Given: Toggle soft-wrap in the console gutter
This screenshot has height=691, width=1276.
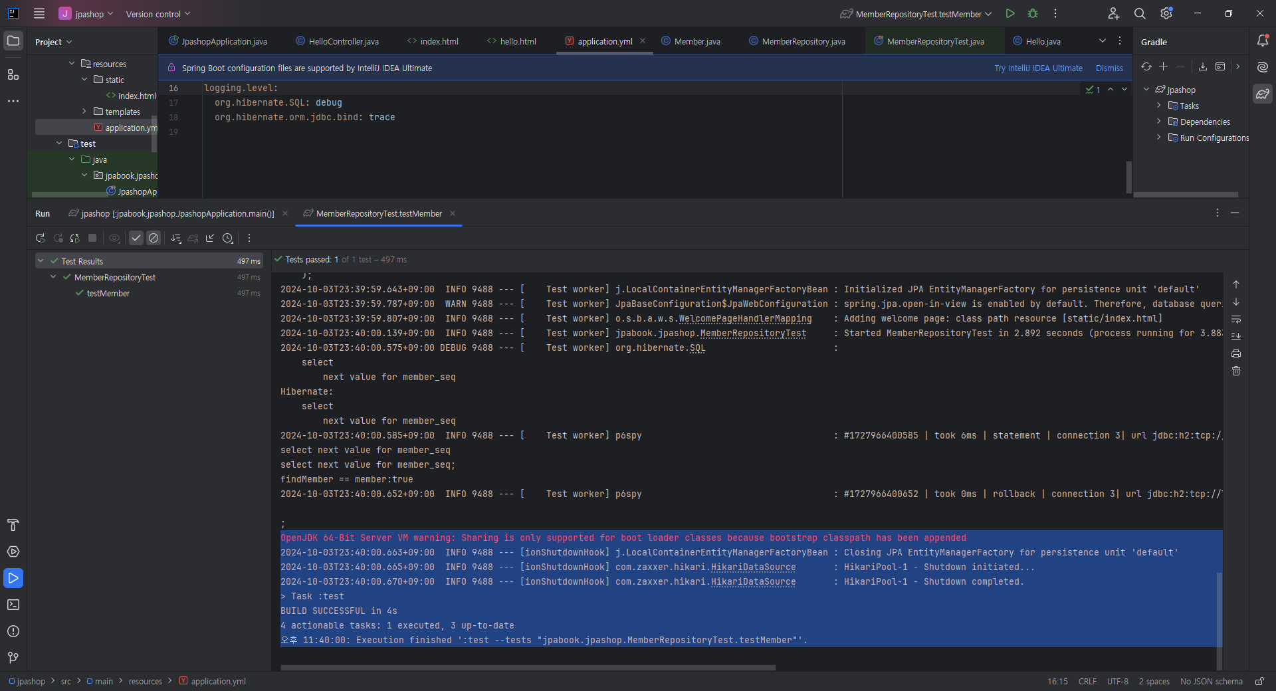Looking at the screenshot, I should point(1236,319).
